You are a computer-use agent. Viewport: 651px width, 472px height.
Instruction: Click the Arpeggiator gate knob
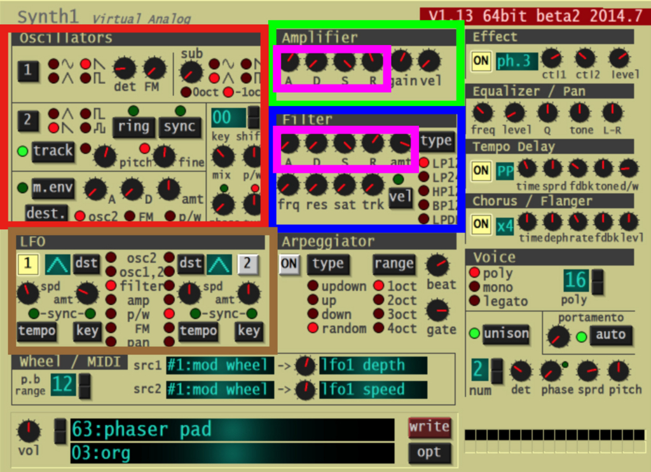(x=438, y=310)
